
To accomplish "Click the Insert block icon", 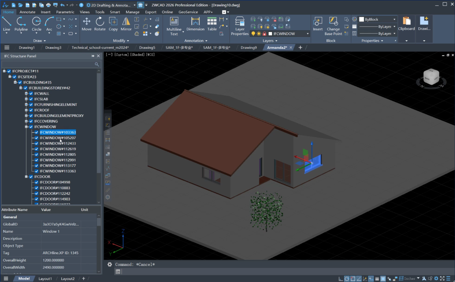I will [318, 23].
